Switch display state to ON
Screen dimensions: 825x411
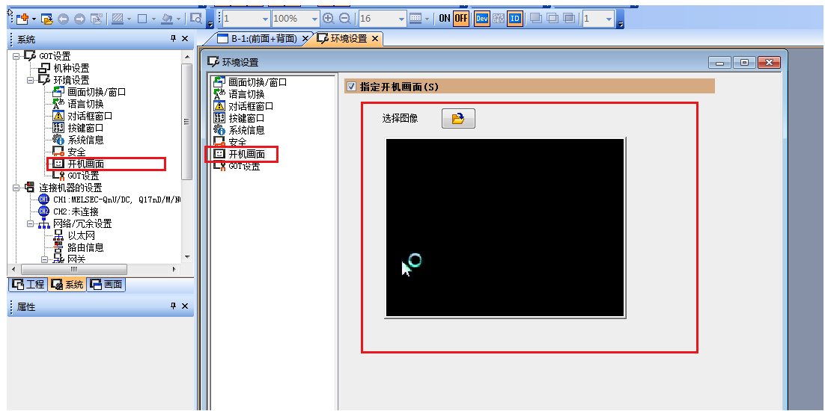pos(445,18)
